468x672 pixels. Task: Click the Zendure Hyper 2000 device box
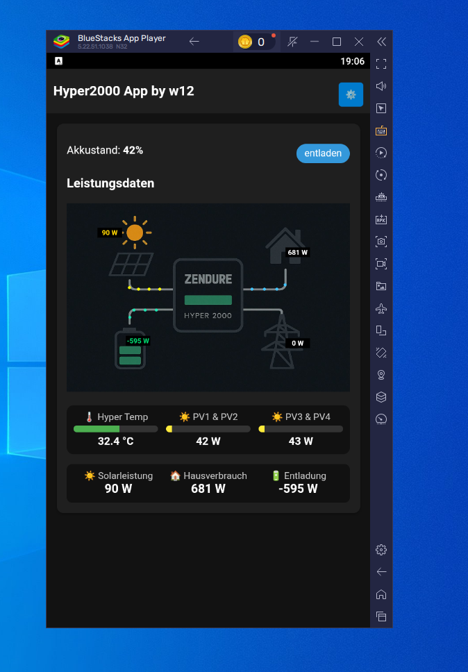coord(208,295)
